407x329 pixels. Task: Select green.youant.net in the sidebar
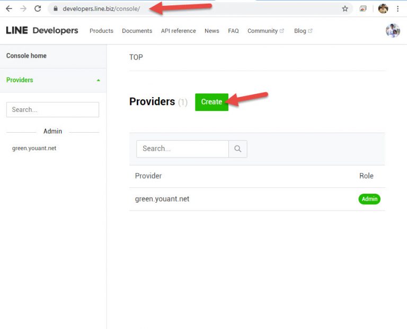34,148
